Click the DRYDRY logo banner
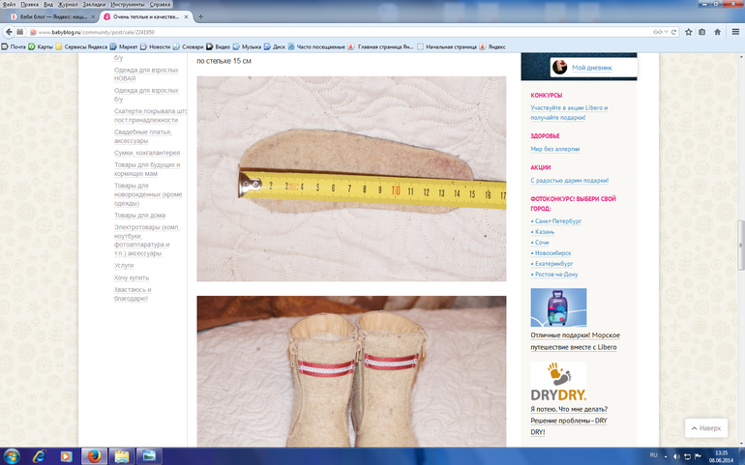This screenshot has width=745, height=465. tap(558, 382)
